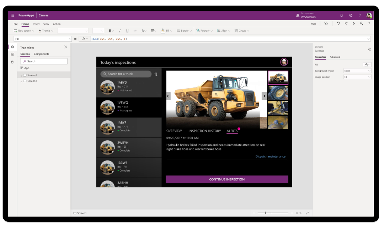The height and width of the screenshot is (227, 384).
Task: Preview the app with the play icon
Action: [353, 23]
